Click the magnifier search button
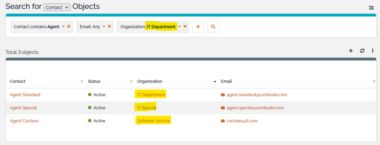 [213, 27]
